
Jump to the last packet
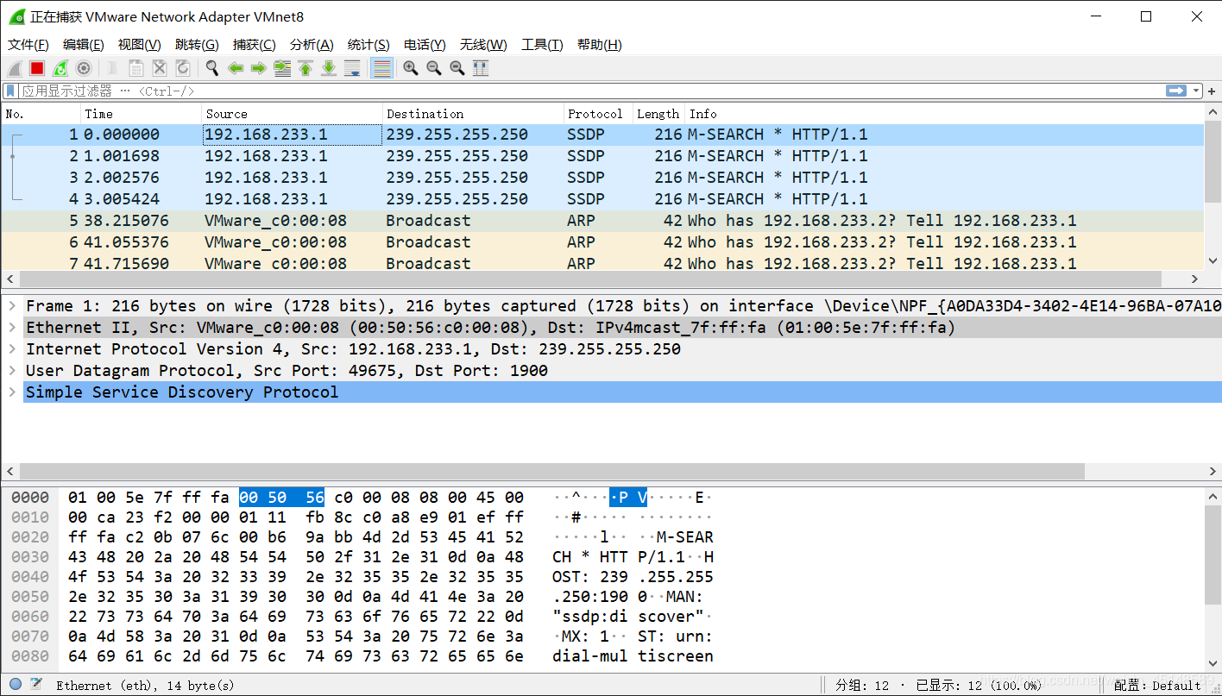point(329,68)
